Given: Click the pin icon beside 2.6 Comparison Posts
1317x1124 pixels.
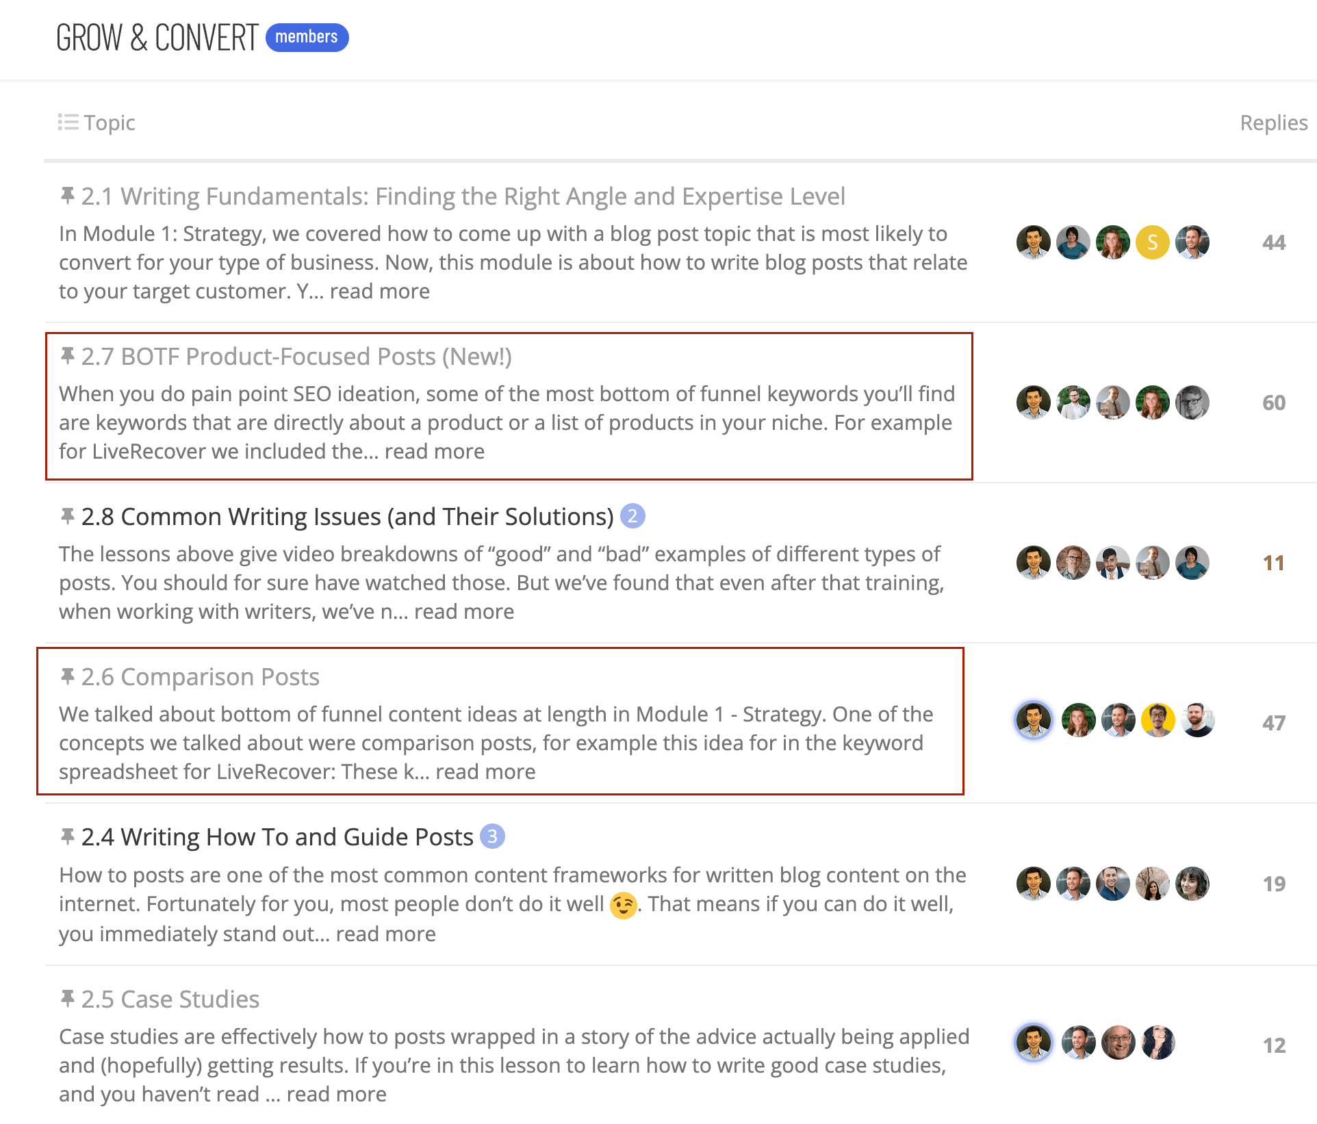Looking at the screenshot, I should pos(67,676).
